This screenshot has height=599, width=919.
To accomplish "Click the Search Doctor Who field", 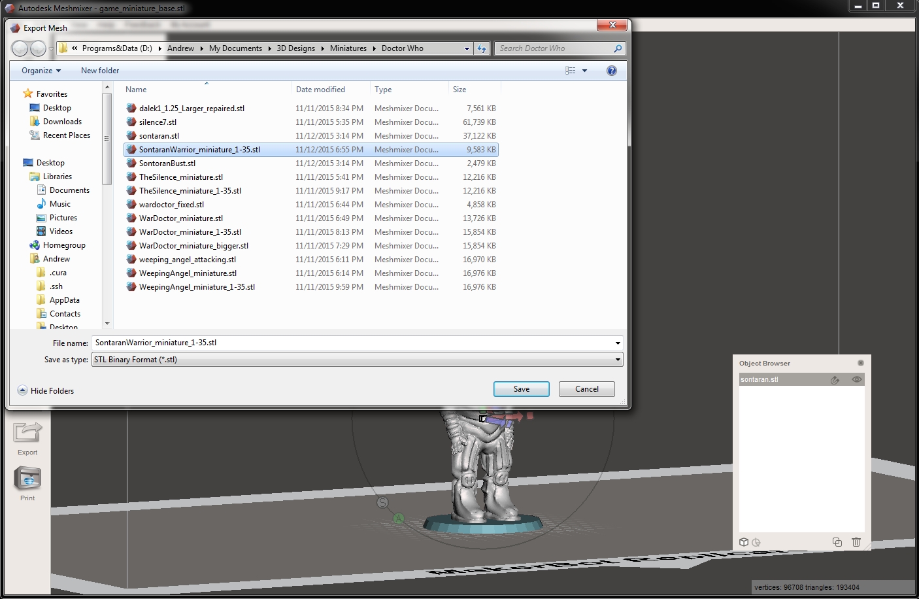I will (560, 48).
